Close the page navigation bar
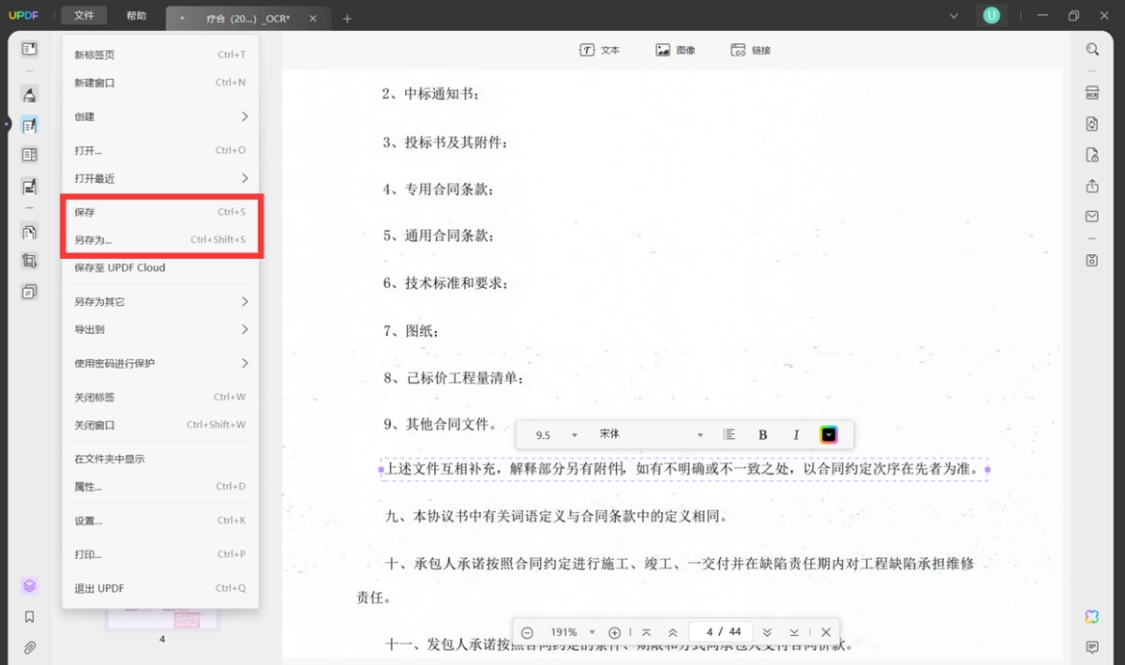Viewport: 1125px width, 665px height. [826, 632]
